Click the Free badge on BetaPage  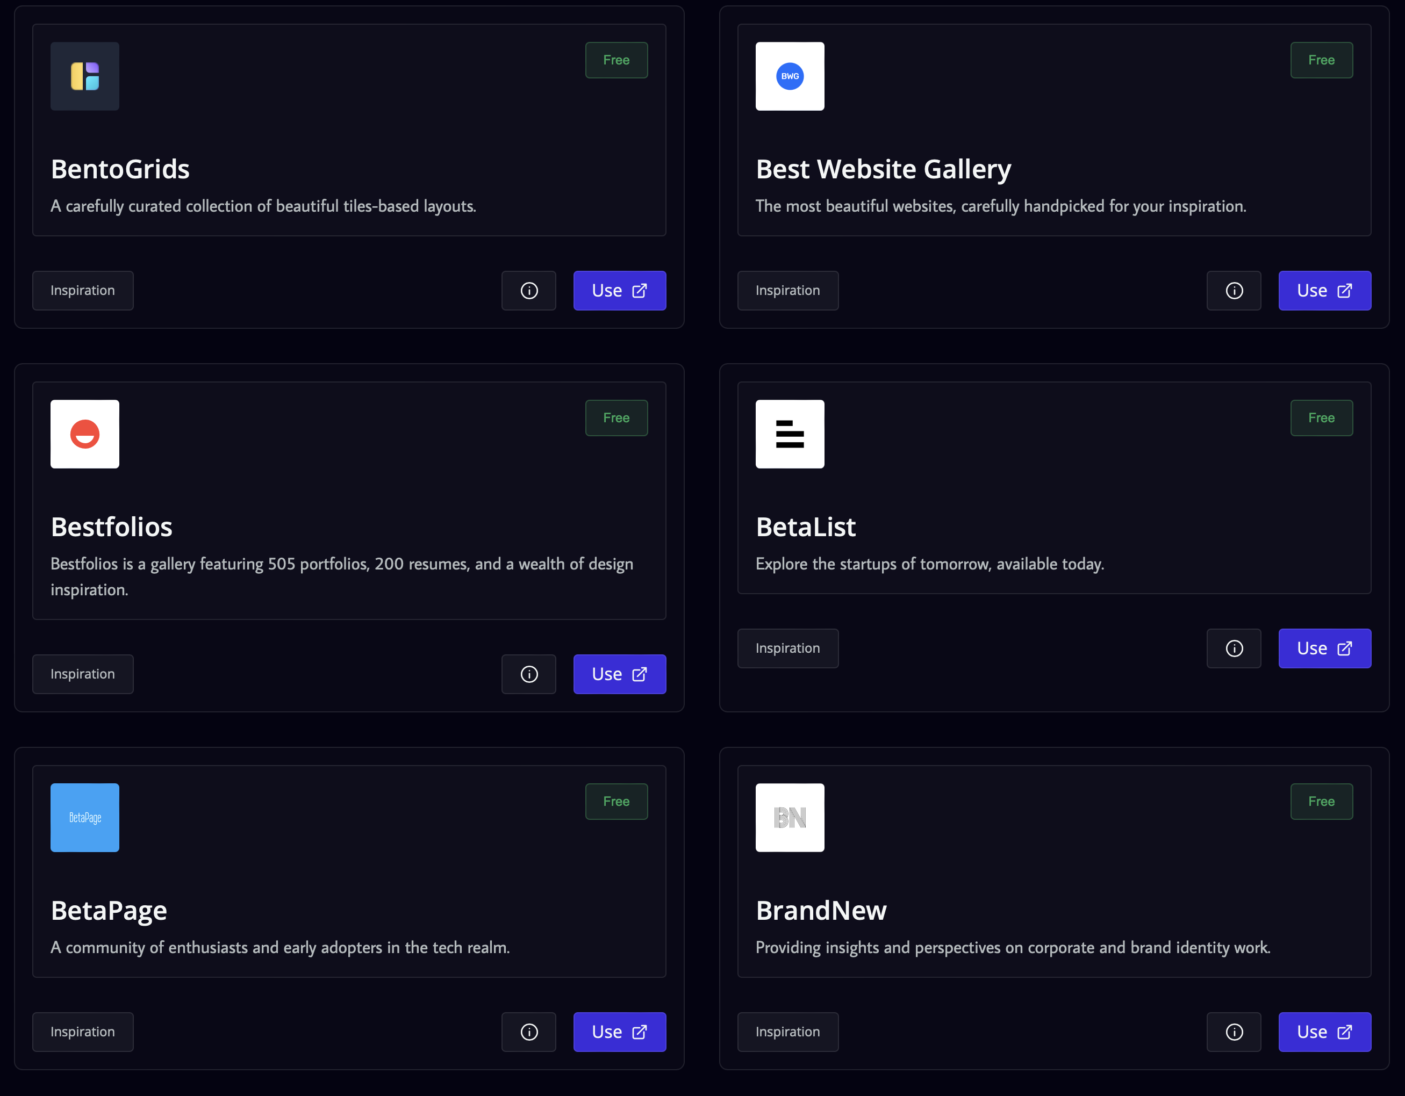(617, 802)
